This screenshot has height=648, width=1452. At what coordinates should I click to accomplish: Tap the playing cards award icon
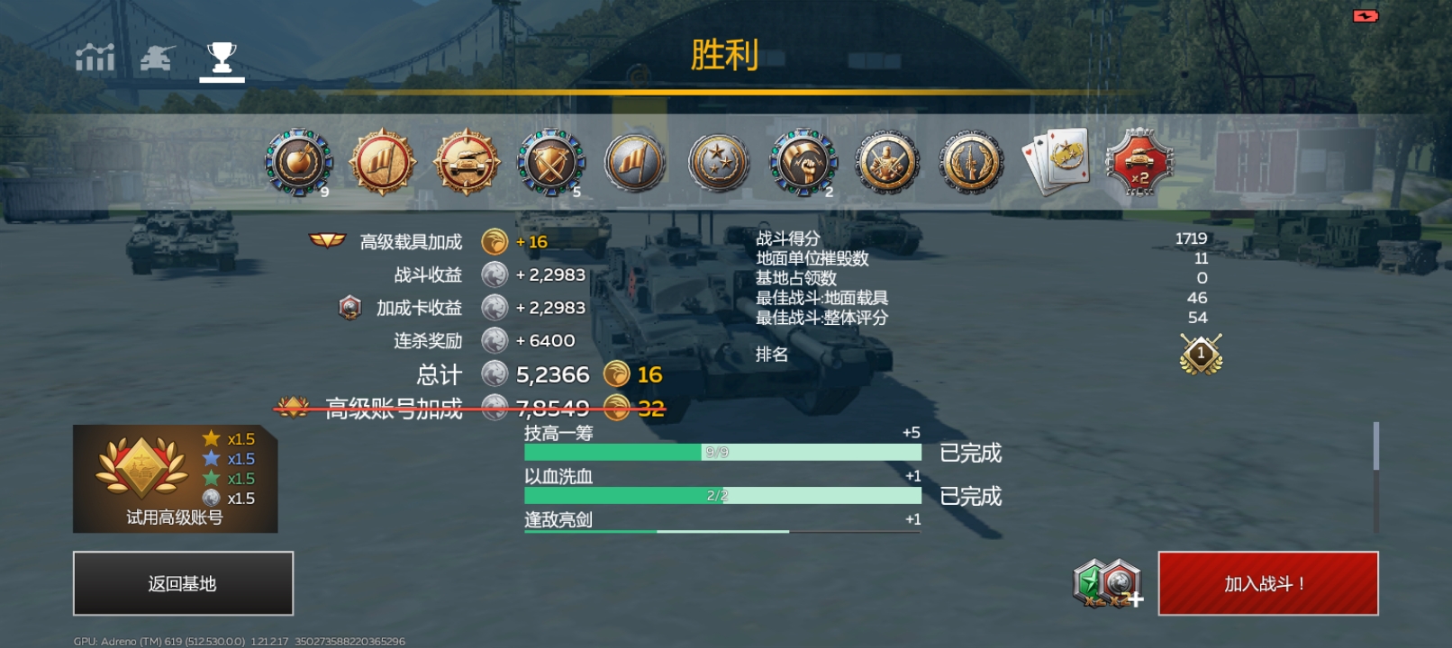(x=1056, y=161)
